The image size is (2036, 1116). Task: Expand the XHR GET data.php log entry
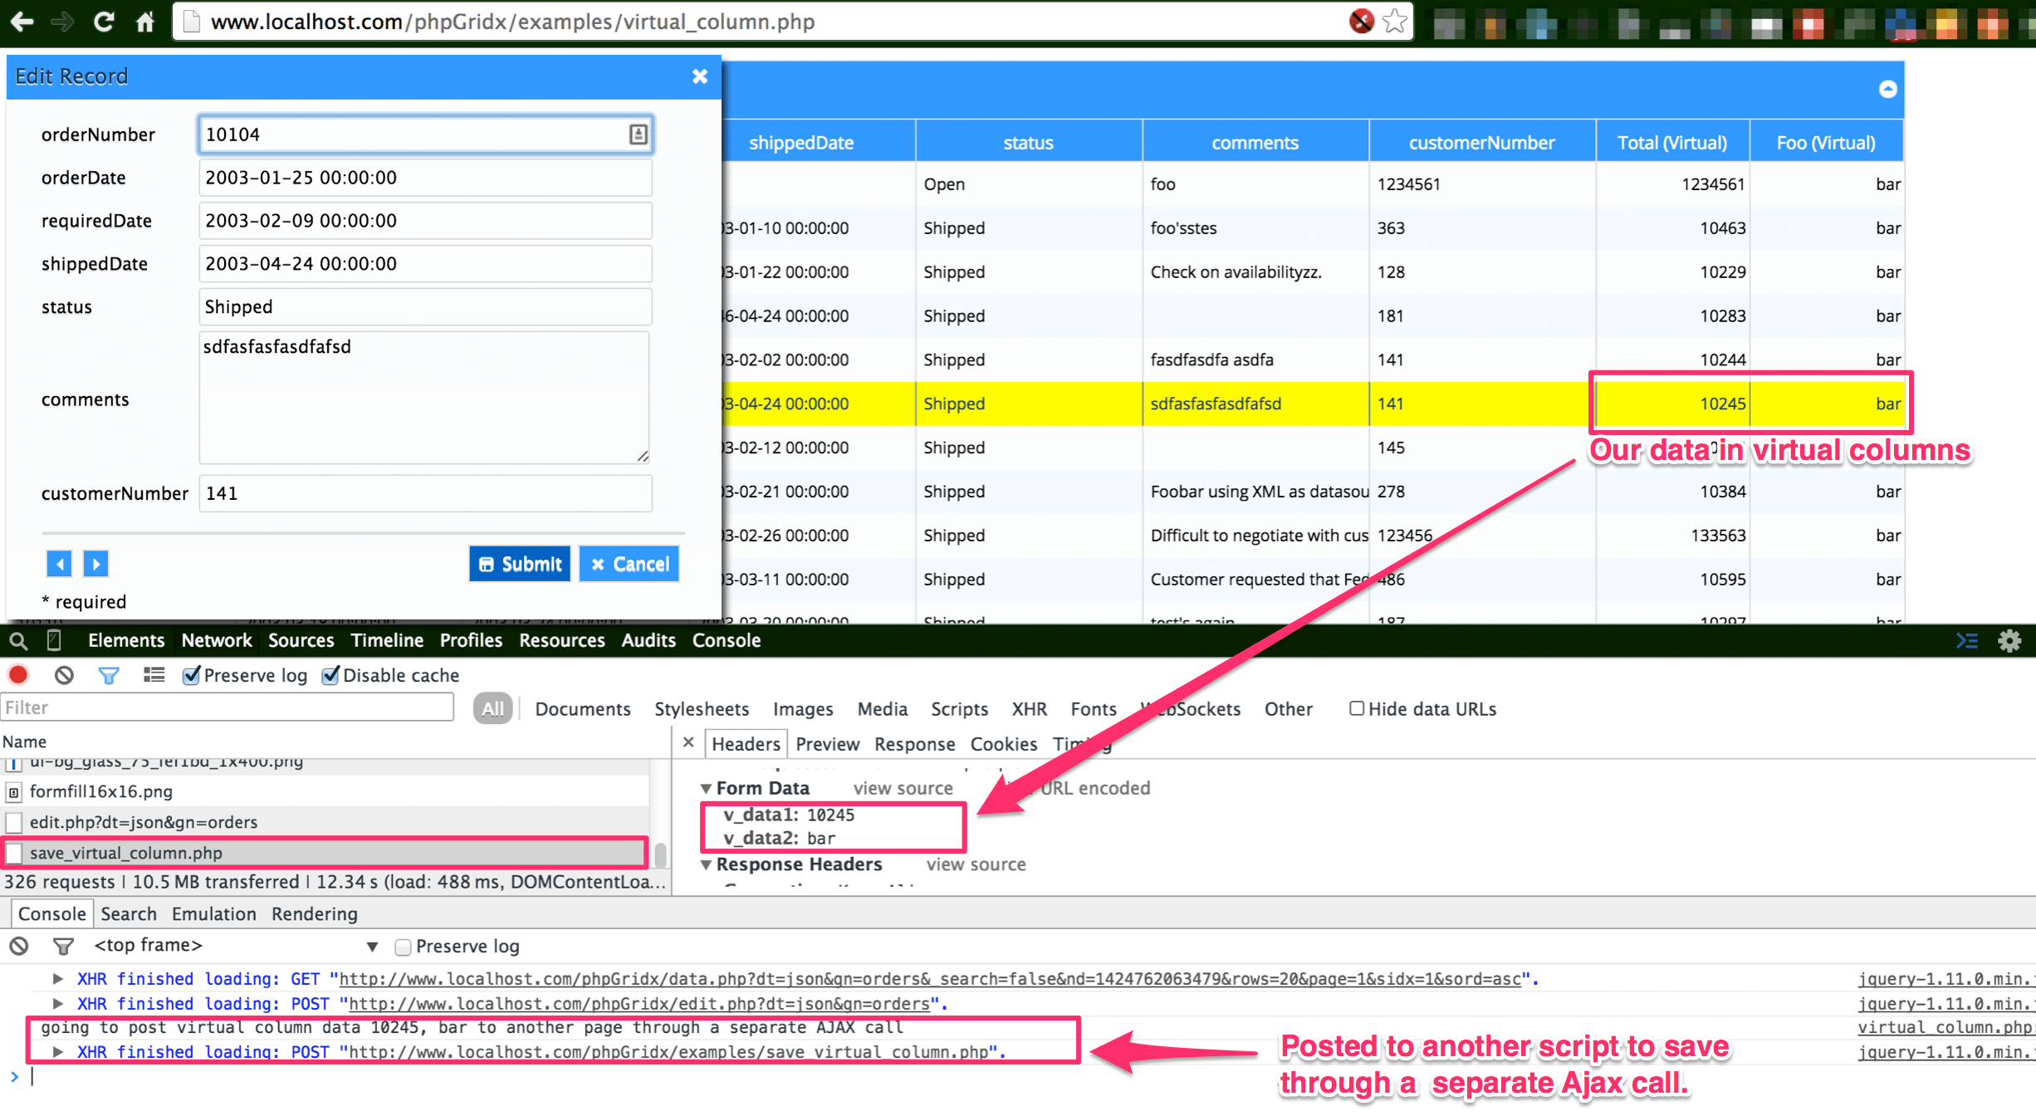point(57,979)
